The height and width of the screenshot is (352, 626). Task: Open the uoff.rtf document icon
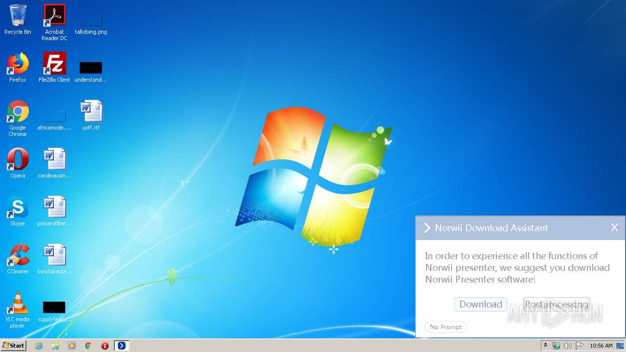tap(91, 115)
